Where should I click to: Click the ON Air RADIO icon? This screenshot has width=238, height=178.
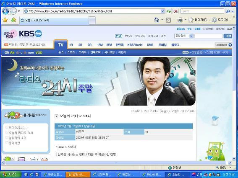tap(29, 53)
